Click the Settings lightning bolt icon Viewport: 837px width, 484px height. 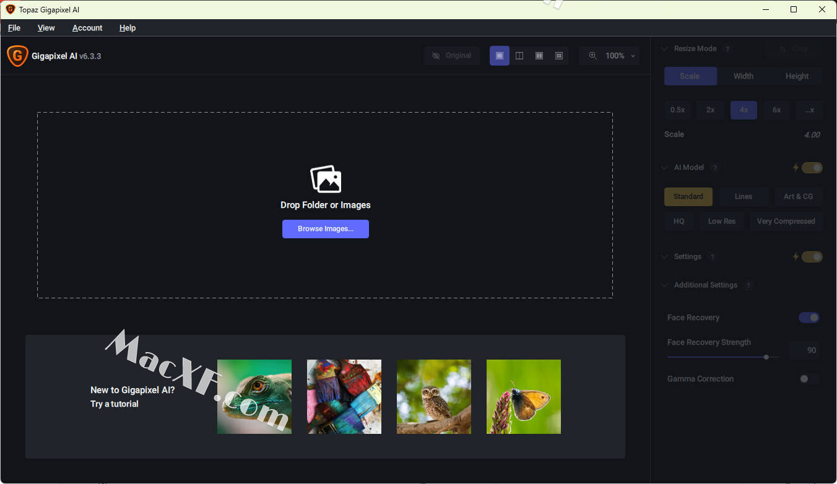796,257
